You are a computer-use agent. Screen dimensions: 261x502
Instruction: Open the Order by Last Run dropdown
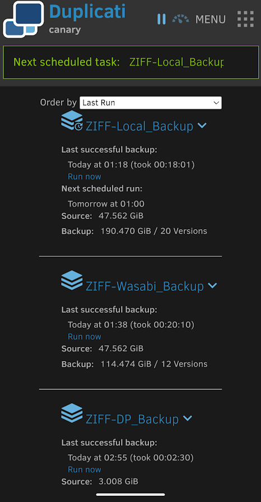(151, 103)
